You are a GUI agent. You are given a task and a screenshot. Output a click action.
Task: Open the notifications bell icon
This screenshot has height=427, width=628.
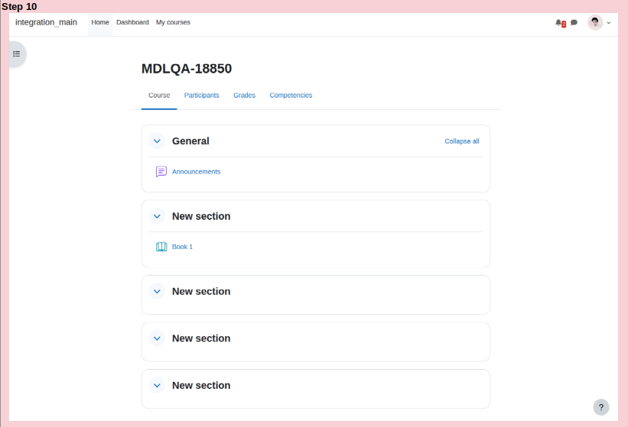point(558,23)
